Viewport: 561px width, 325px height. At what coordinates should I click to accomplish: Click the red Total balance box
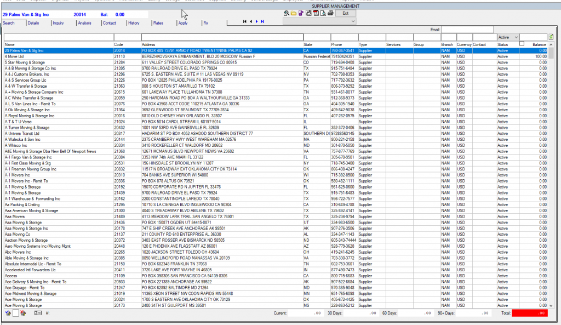tap(530, 313)
